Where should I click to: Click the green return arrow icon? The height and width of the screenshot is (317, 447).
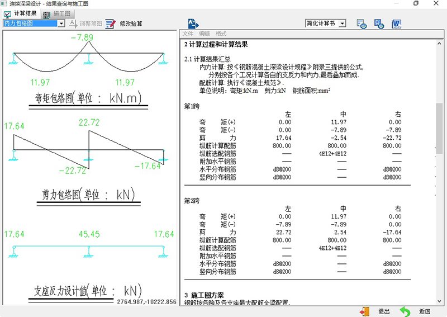click(406, 311)
